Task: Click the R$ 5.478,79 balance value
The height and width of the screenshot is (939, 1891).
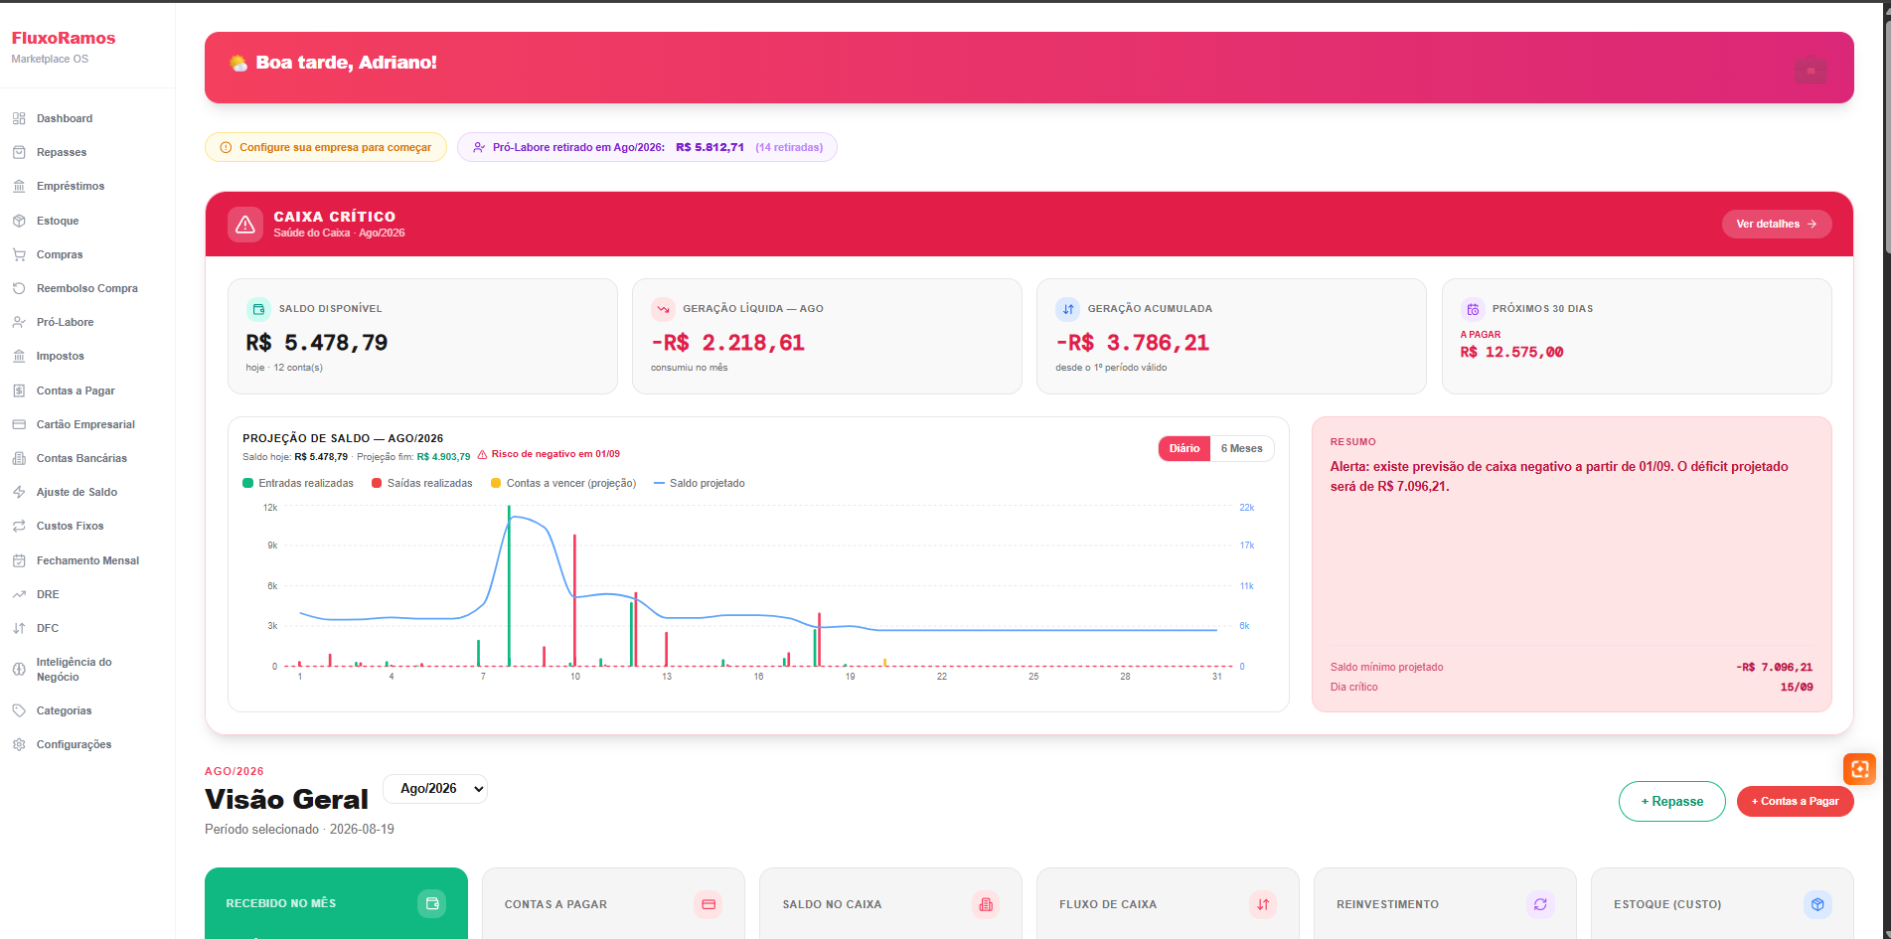Action: tap(317, 343)
